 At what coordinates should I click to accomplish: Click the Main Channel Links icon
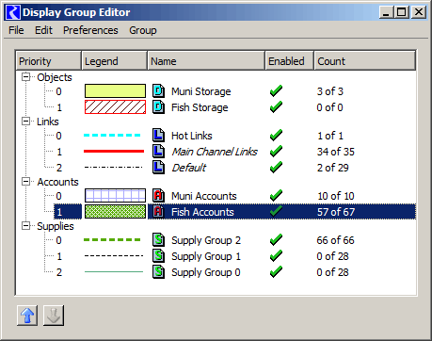click(158, 152)
